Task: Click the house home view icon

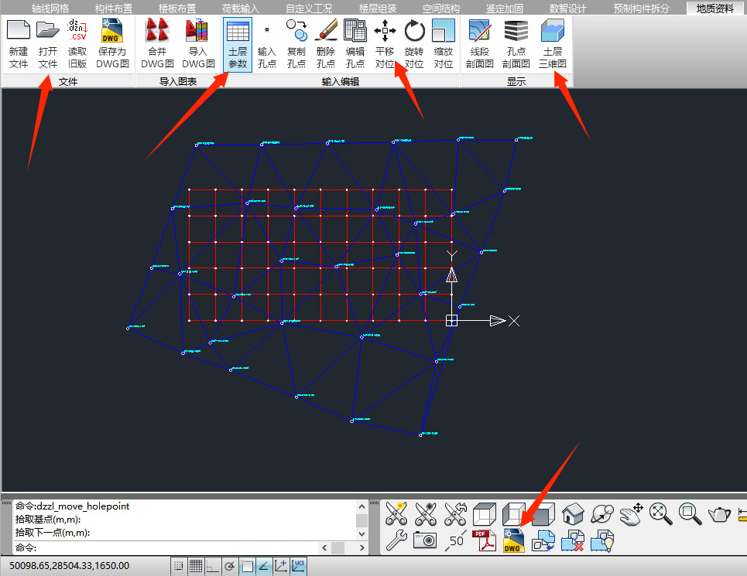Action: 573,513
